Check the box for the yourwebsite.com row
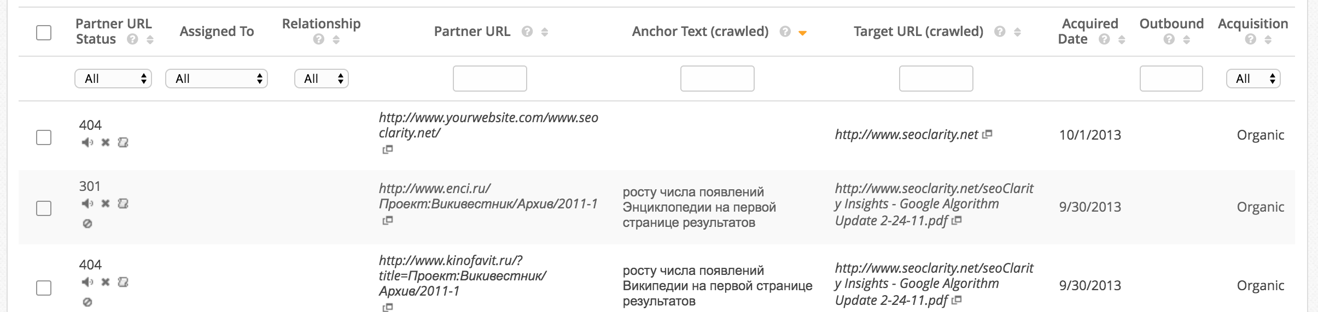This screenshot has height=312, width=1318. [x=44, y=137]
